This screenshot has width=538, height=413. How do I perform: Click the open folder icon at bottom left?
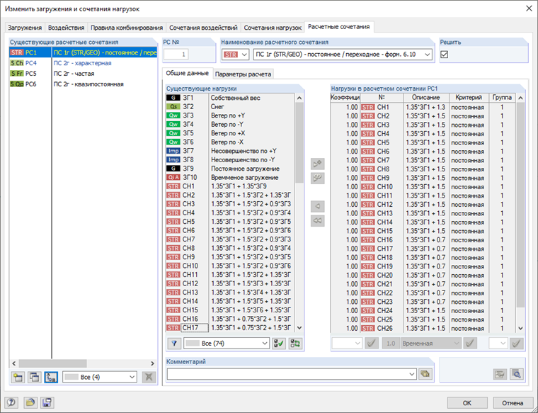[30, 402]
